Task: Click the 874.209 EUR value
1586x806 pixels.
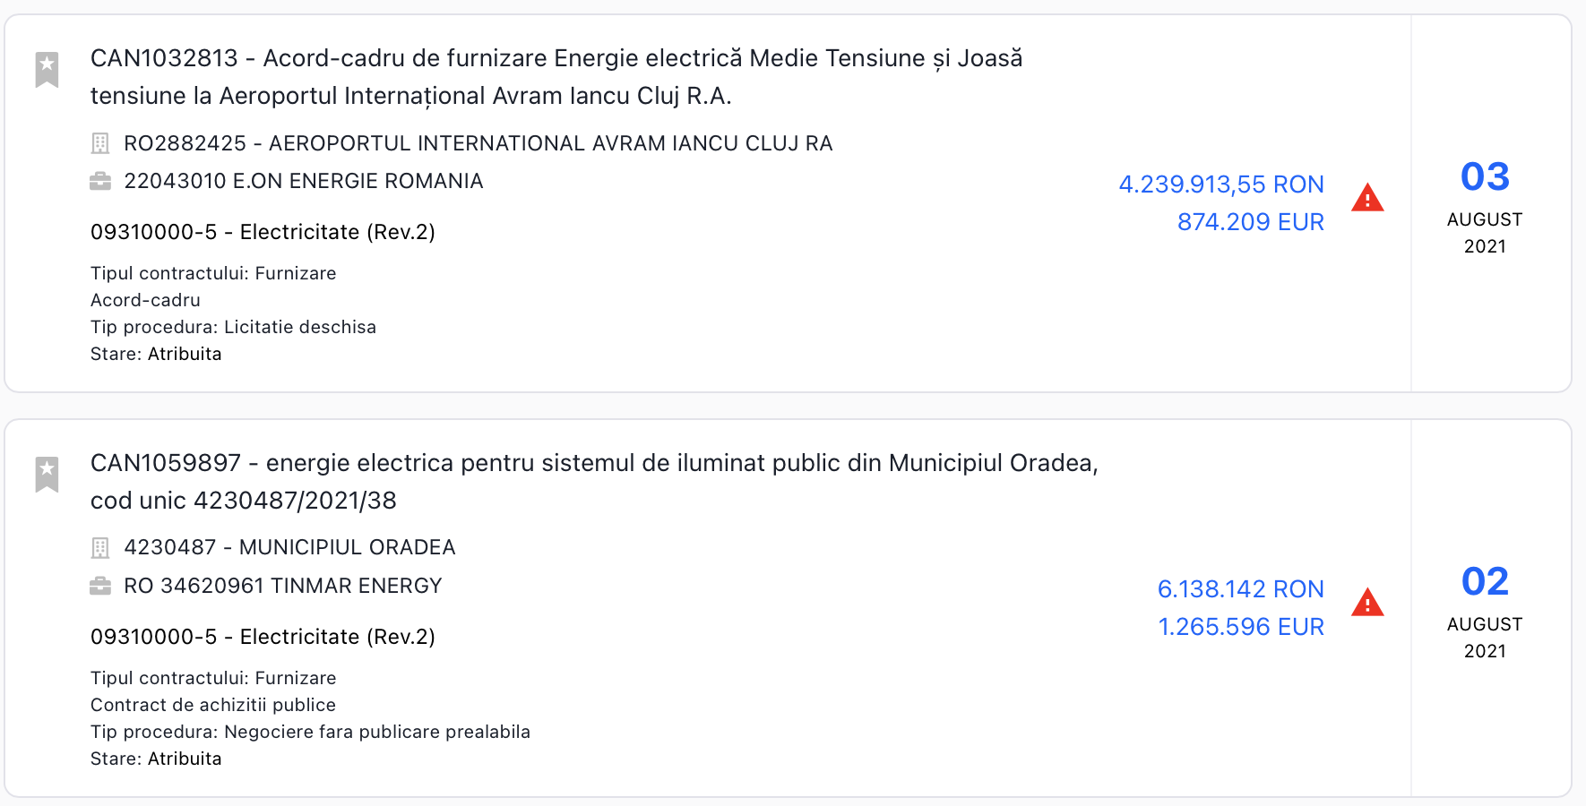Action: 1250,222
